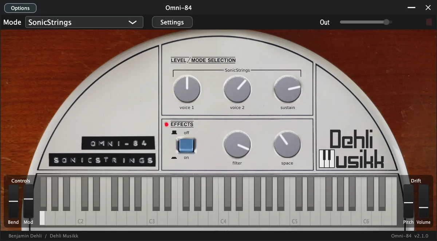Click the Drift panel label

416,181
